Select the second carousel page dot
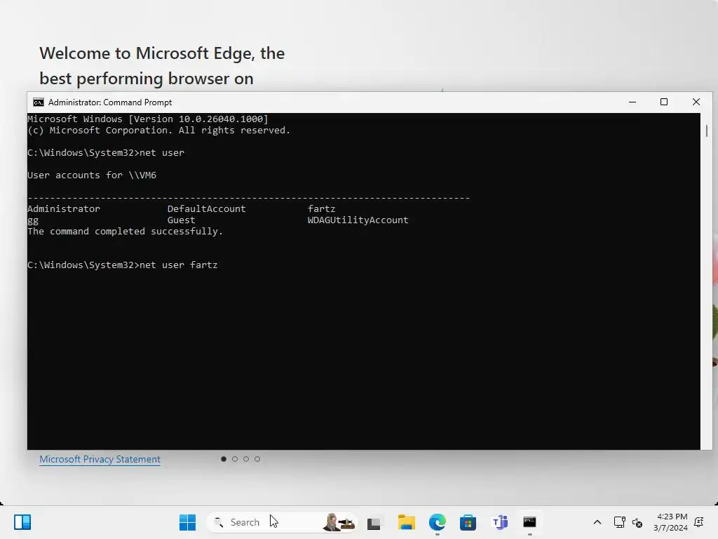The width and height of the screenshot is (718, 539). point(235,459)
